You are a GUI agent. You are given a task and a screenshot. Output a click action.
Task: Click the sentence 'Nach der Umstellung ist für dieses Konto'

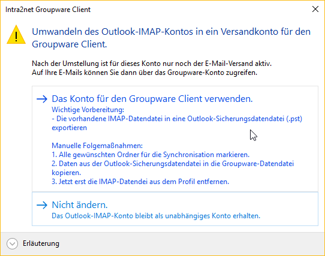click(x=152, y=64)
